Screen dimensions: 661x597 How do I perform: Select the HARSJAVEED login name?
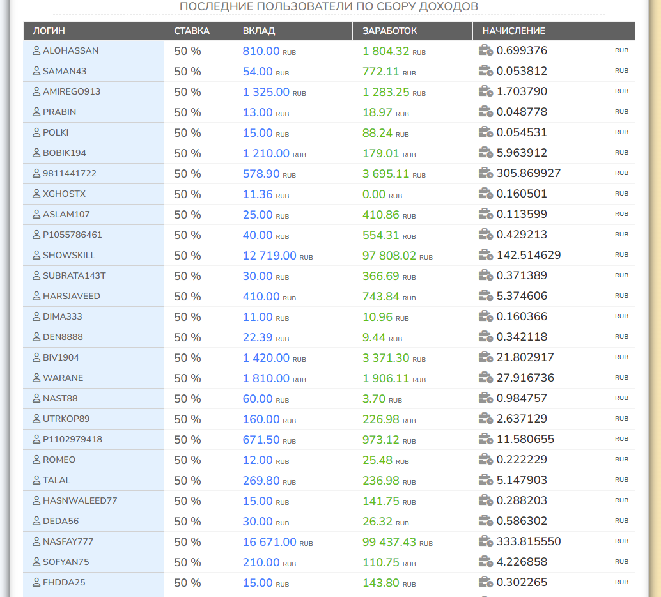[71, 296]
